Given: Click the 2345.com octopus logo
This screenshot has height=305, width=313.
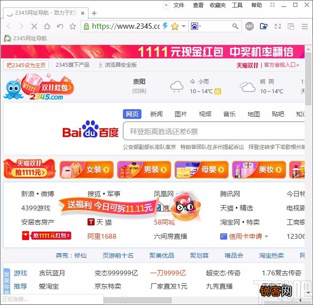Looking at the screenshot, I should [x=38, y=87].
